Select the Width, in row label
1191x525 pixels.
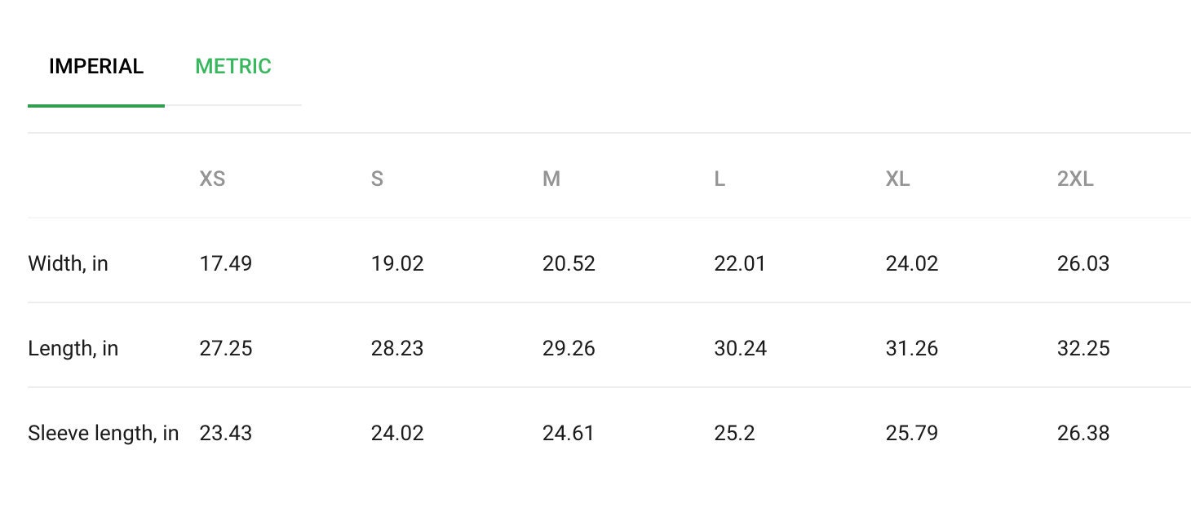coord(69,264)
